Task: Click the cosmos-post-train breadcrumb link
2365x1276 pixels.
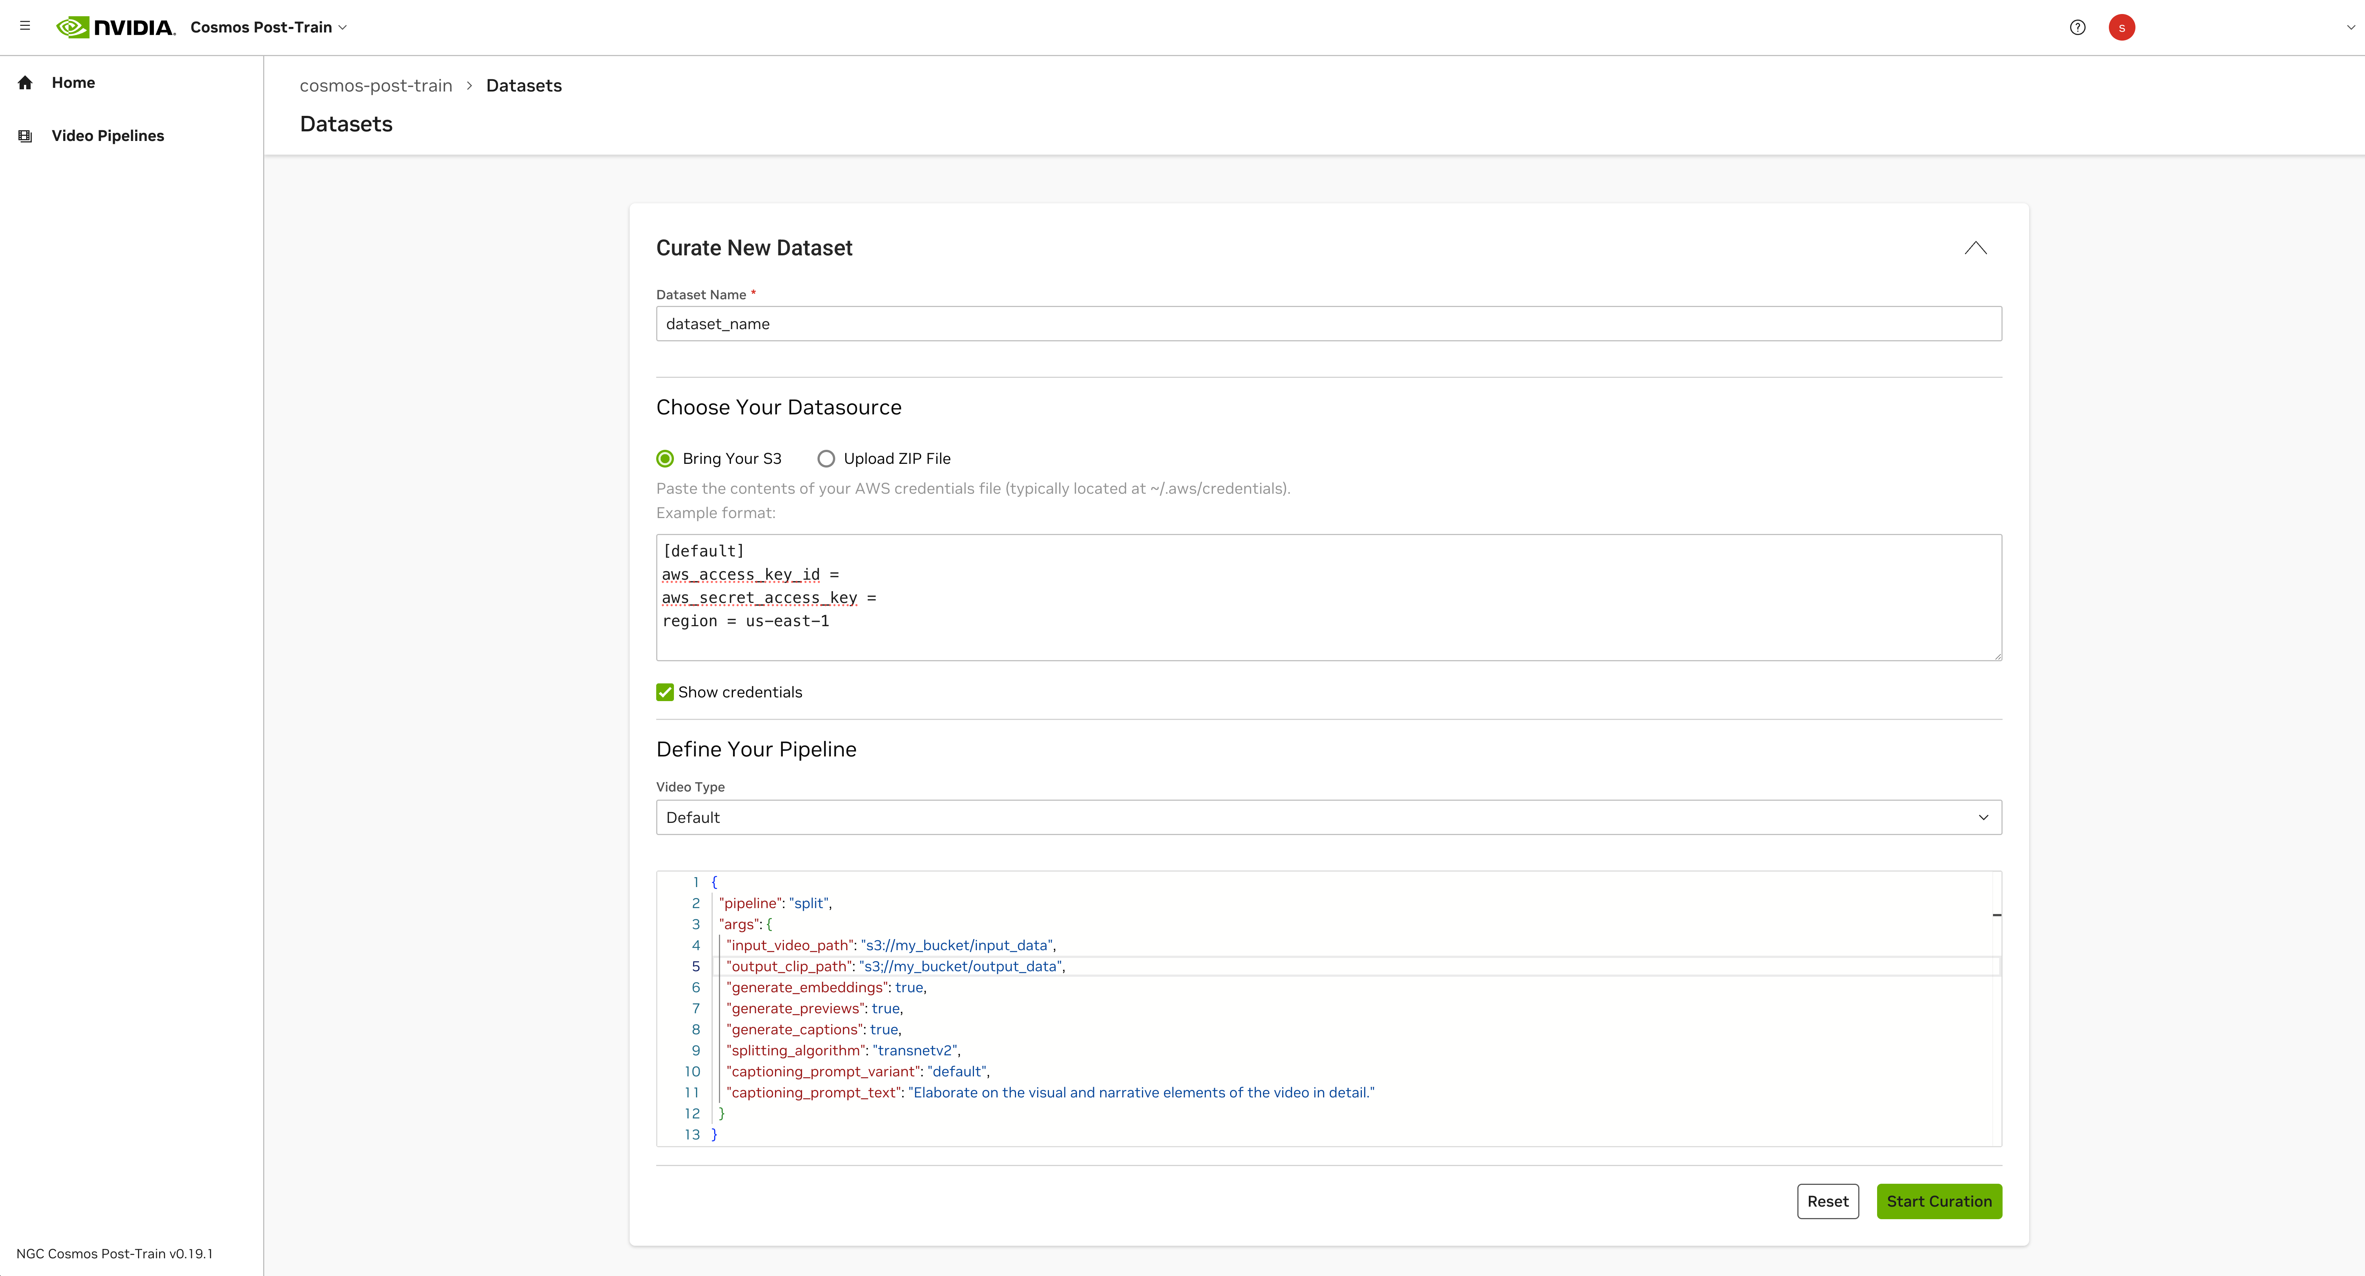Action: [x=375, y=85]
